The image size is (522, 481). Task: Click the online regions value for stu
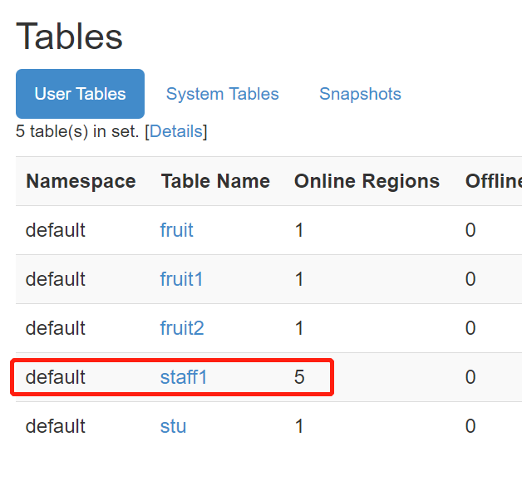tap(299, 426)
